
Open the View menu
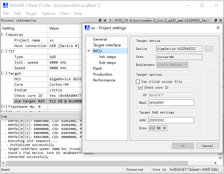(64, 14)
